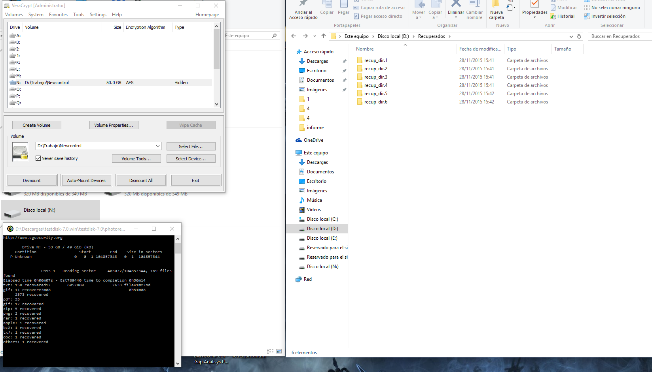Open Música in the navigation pane
Screen dimensions: 652x372
pyautogui.click(x=311, y=200)
